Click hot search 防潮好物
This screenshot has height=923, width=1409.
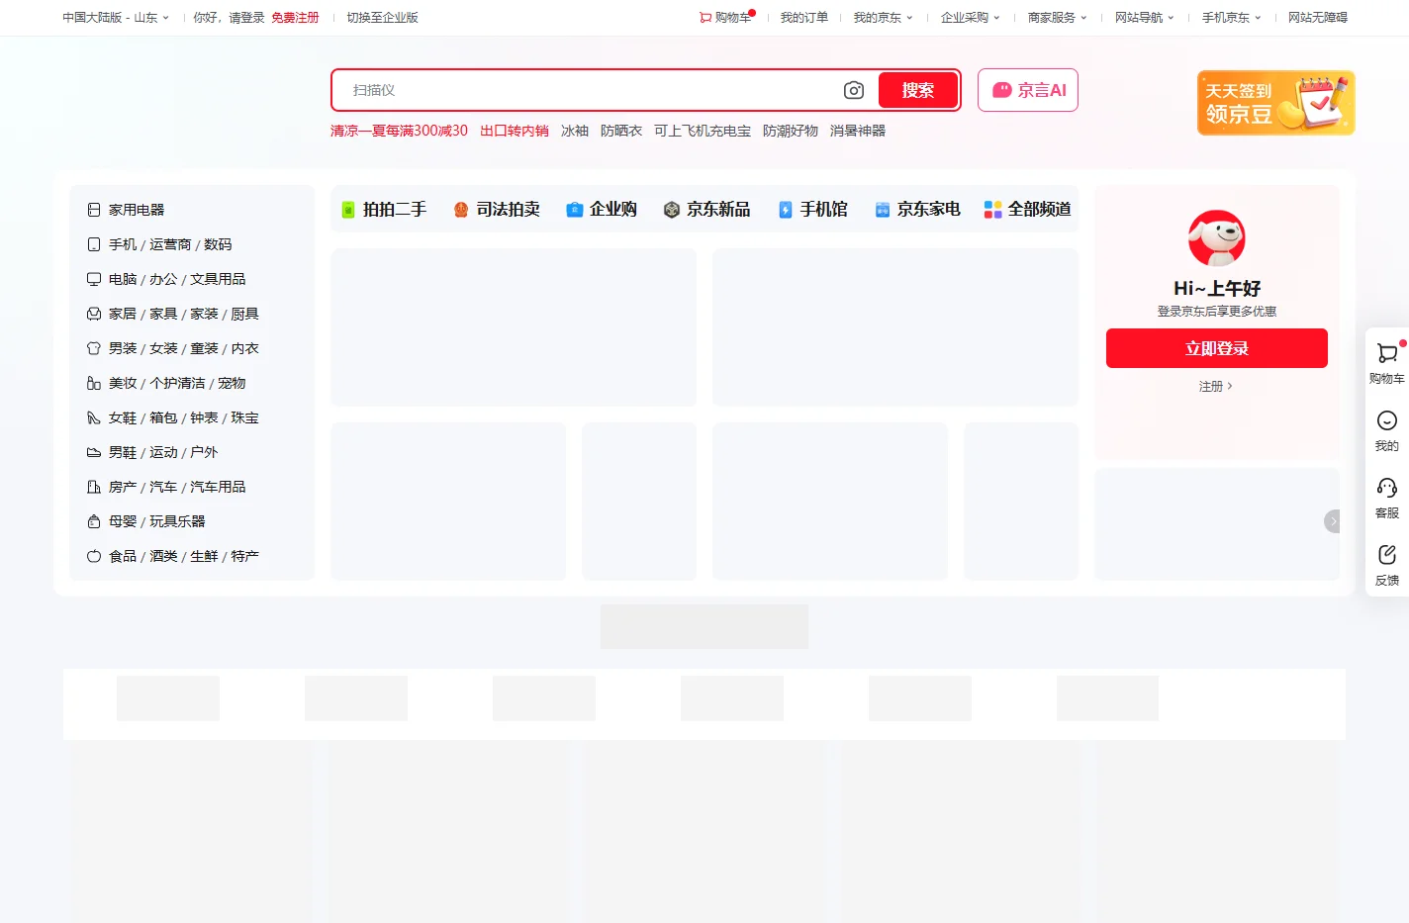point(791,131)
